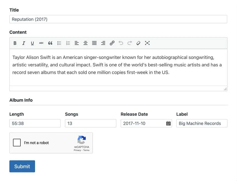Click the Release Date label
237x181 pixels.
pyautogui.click(x=134, y=114)
